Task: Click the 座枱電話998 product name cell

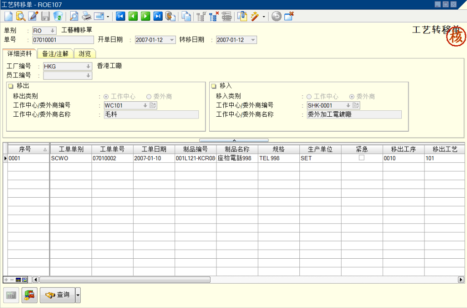Action: pos(237,158)
